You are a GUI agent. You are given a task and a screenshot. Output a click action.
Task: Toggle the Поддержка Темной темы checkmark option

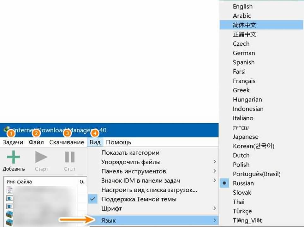pos(93,199)
